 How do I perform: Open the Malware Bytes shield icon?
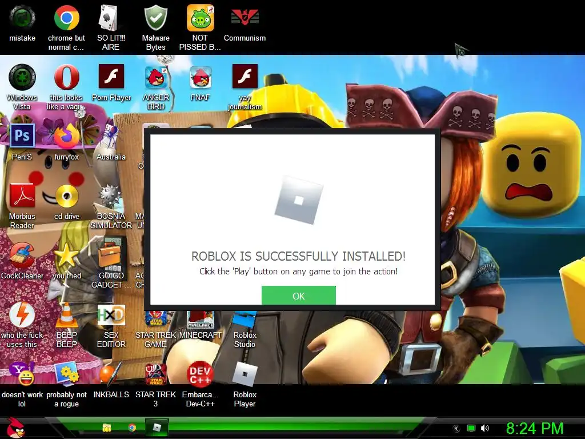[x=155, y=28]
